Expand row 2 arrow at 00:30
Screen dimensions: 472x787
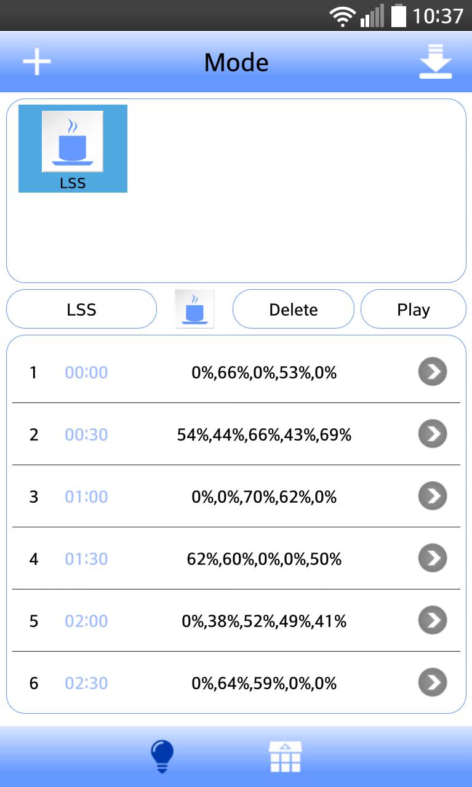[x=433, y=434]
